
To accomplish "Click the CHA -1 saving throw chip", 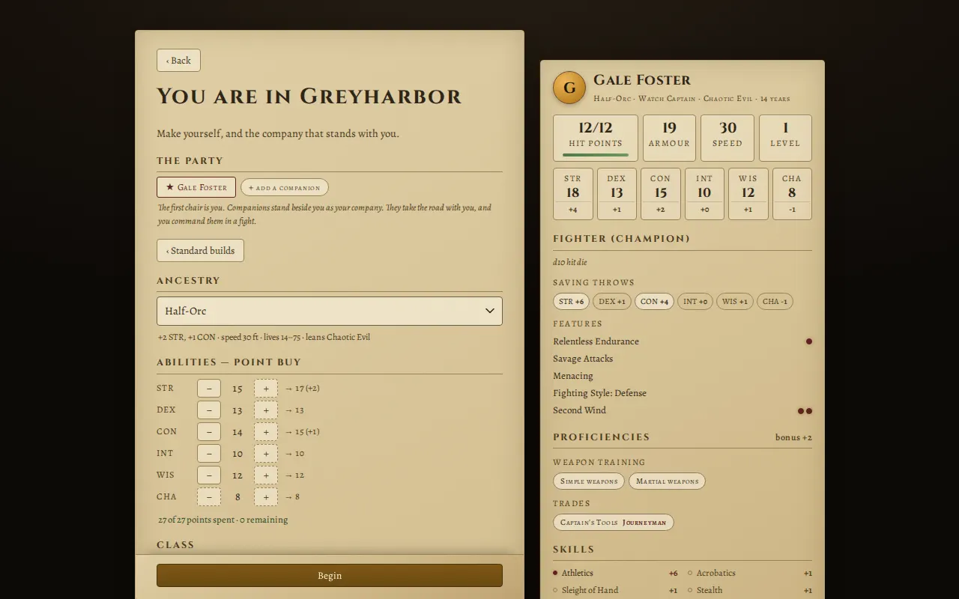I will pos(775,302).
